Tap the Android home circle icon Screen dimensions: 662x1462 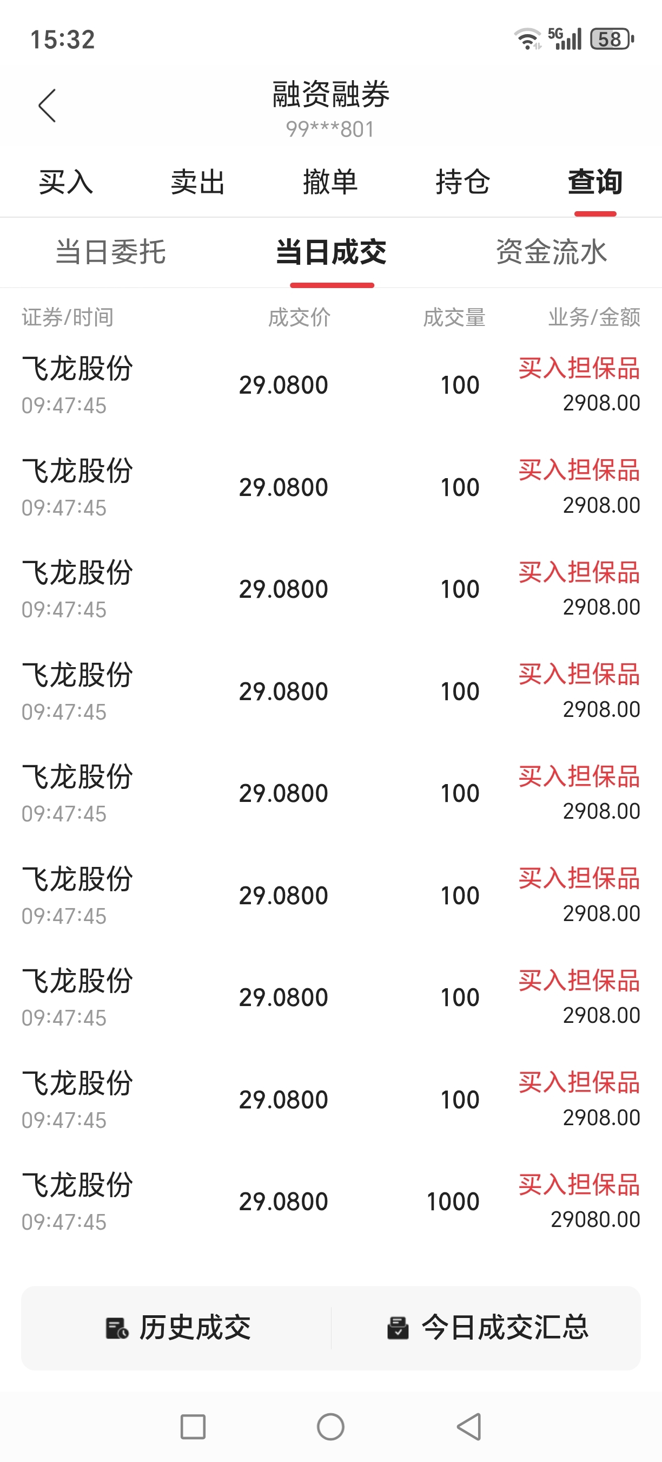coord(330,1427)
